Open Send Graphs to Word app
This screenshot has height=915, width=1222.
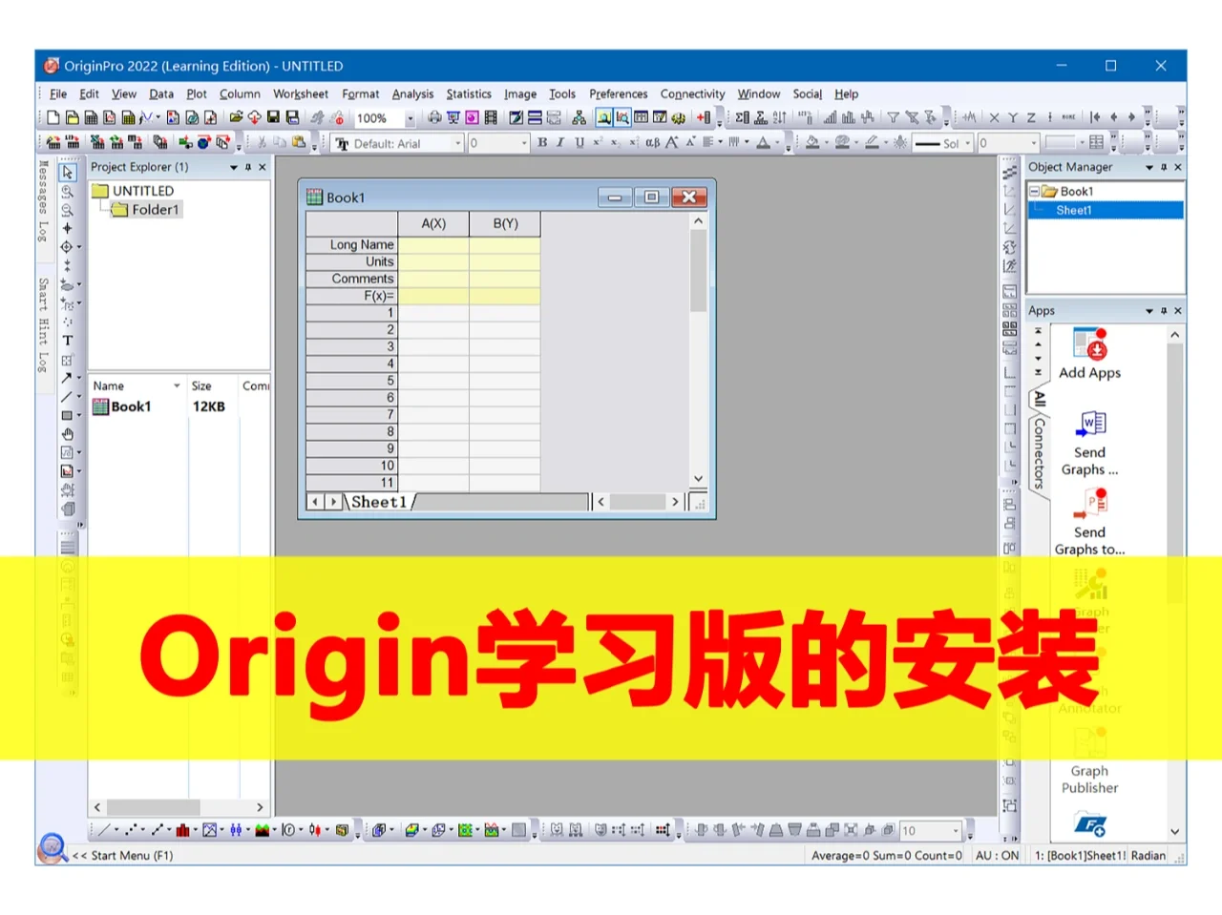1089,444
